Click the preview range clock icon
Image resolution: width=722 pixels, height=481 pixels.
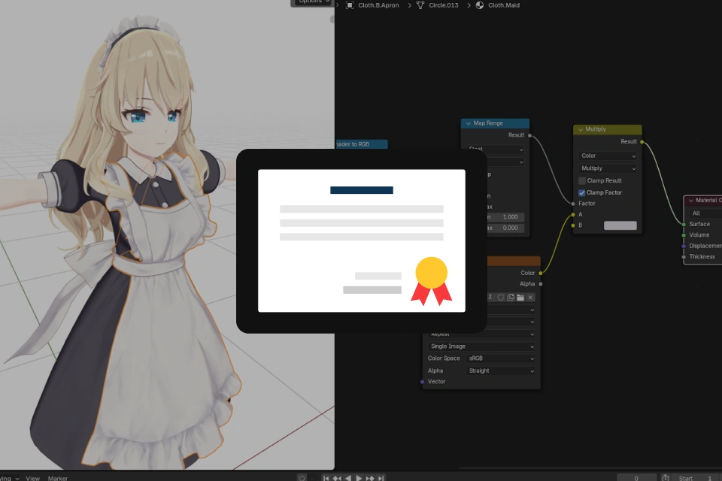pos(666,478)
